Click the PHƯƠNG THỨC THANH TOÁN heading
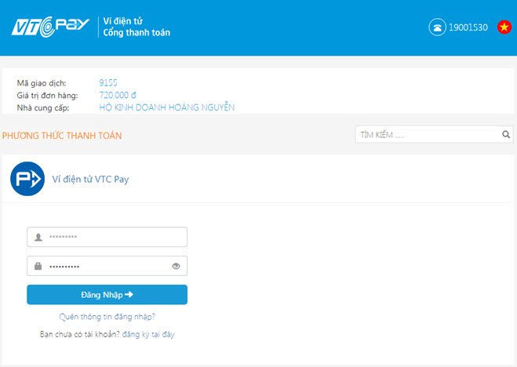The height and width of the screenshot is (367, 517). tap(62, 136)
